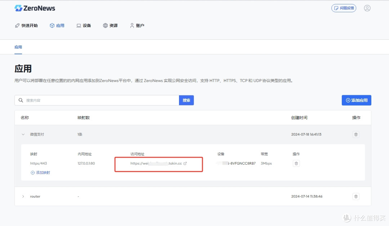Delete the https/443 mapping via trash icon
This screenshot has height=226, width=389.
(296, 163)
